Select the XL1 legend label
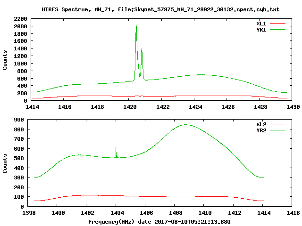Screen dimensions: 302x226 [x=261, y=24]
